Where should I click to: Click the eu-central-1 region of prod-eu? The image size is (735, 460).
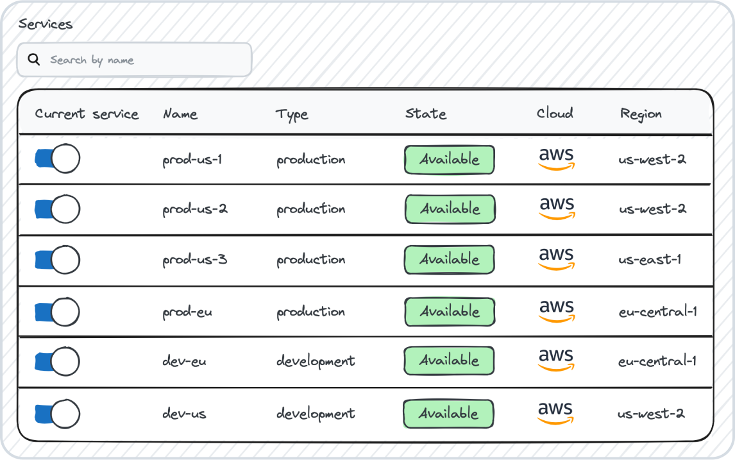click(x=657, y=312)
